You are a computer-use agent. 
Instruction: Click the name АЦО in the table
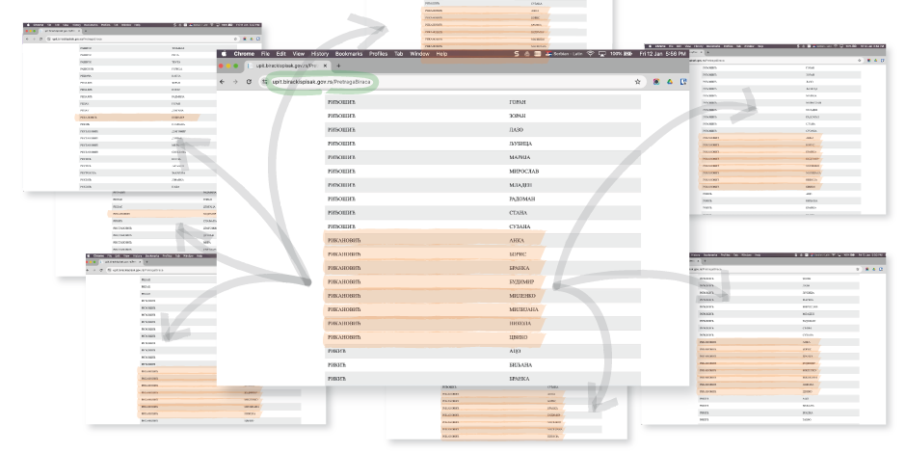(x=515, y=352)
